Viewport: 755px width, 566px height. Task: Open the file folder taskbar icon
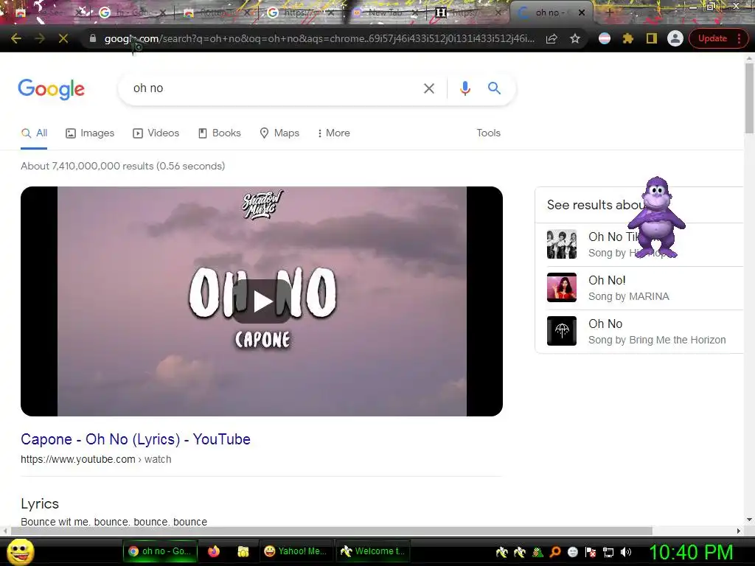(243, 551)
